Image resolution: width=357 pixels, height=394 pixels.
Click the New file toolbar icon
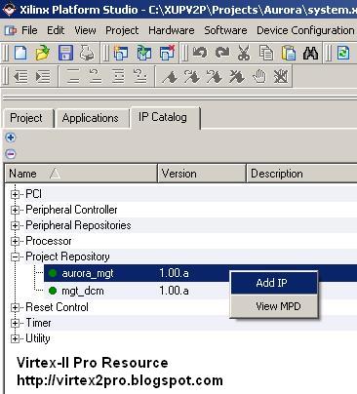pos(20,53)
